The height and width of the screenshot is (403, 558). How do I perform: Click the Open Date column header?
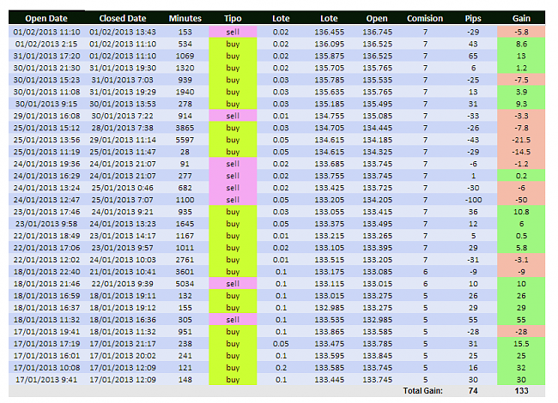[47, 17]
